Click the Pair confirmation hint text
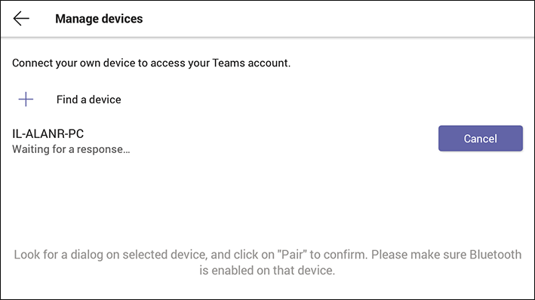Viewport: 535px width, 300px height. [267, 262]
